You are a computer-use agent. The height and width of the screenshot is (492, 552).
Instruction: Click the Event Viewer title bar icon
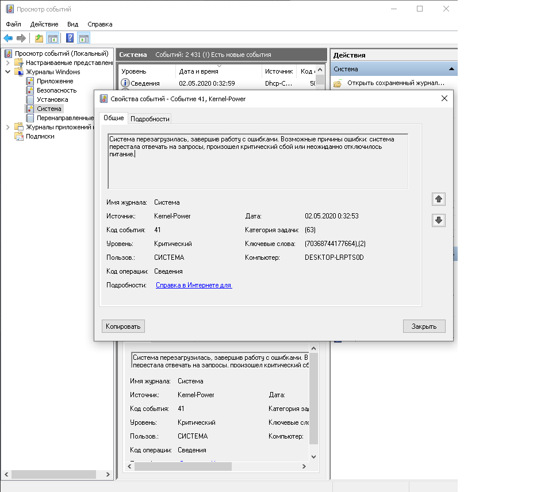10,9
